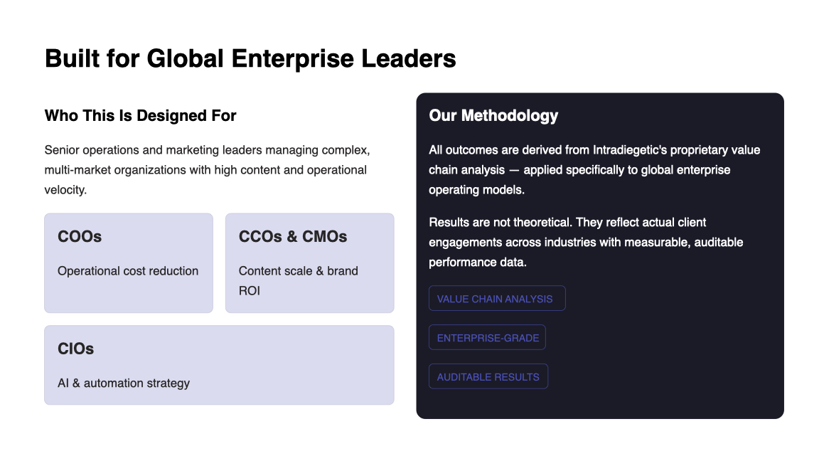This screenshot has width=819, height=461.
Task: Select the COOs card heading
Action: [x=80, y=237]
